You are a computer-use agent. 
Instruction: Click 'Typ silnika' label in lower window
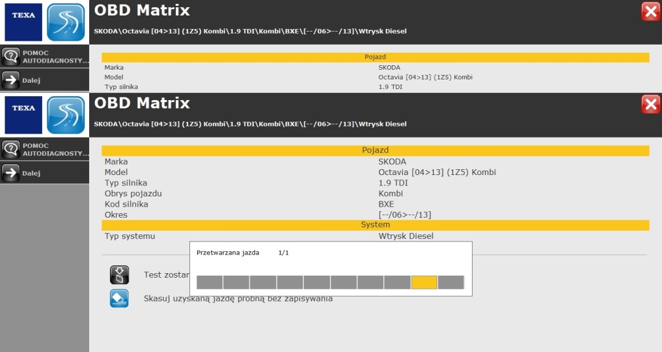pos(126,183)
